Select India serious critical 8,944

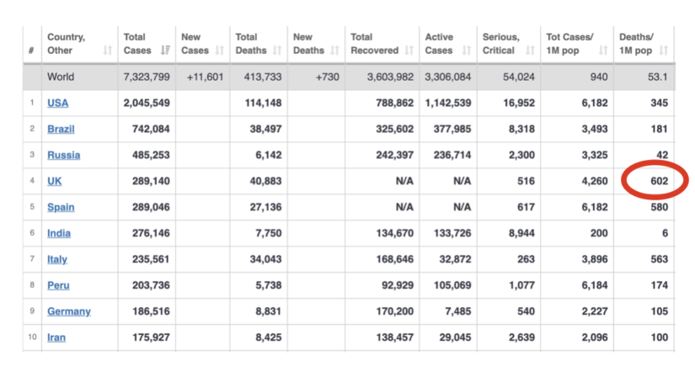[521, 233]
